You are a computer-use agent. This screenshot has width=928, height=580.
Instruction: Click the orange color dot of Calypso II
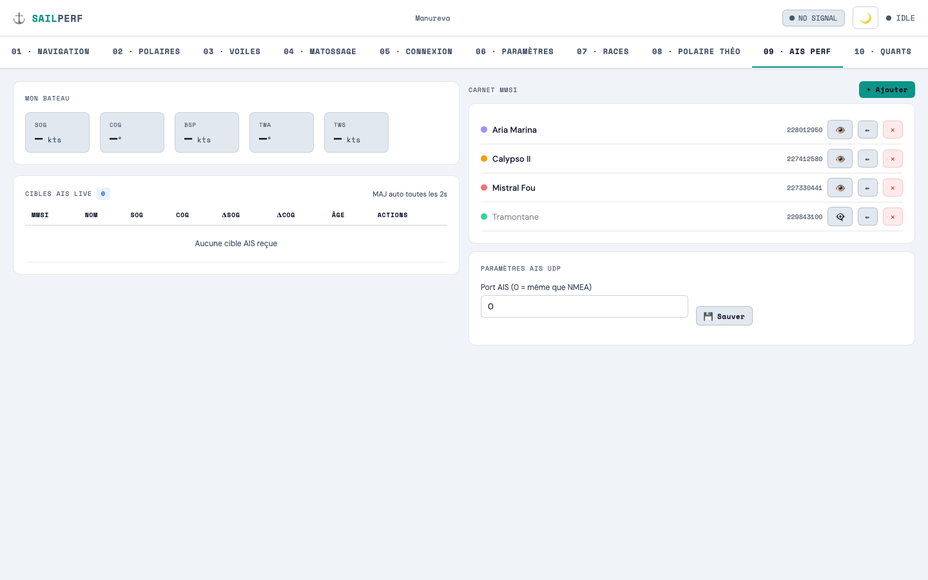click(x=484, y=159)
